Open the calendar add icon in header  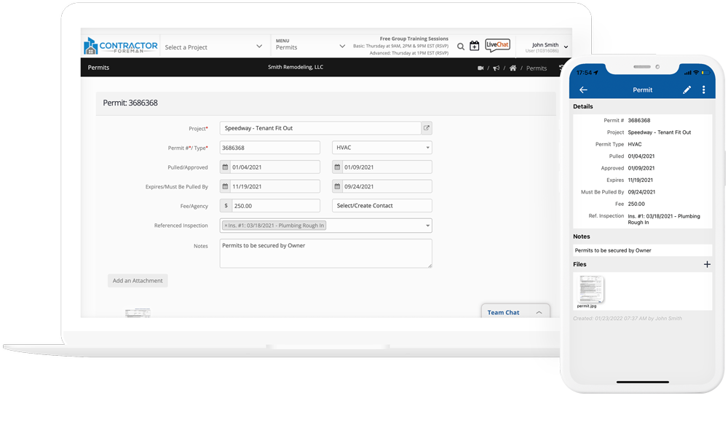(474, 47)
